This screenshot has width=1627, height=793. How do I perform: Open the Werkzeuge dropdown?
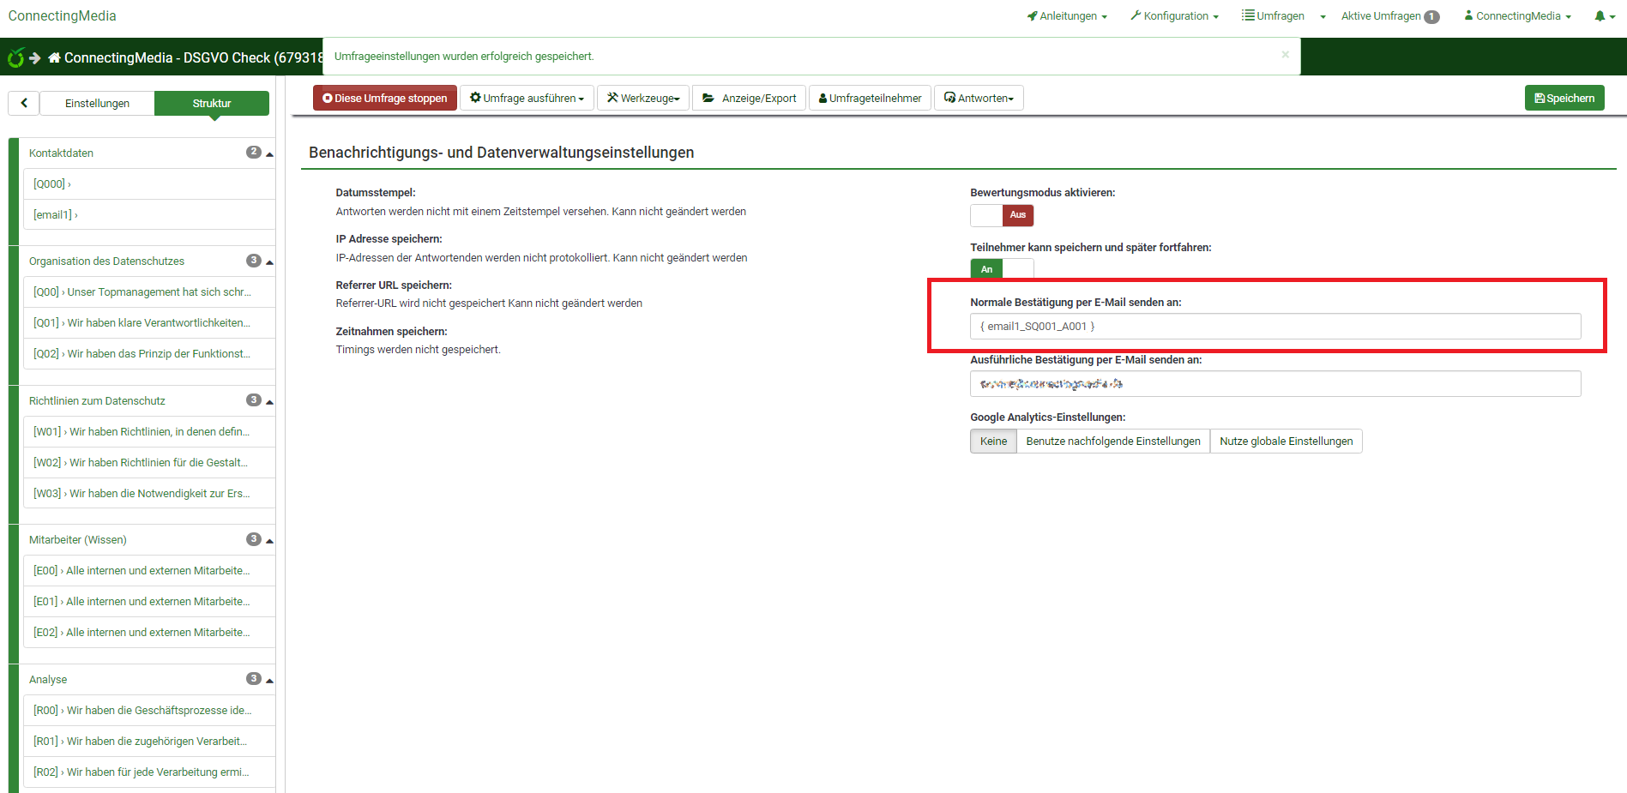[643, 99]
